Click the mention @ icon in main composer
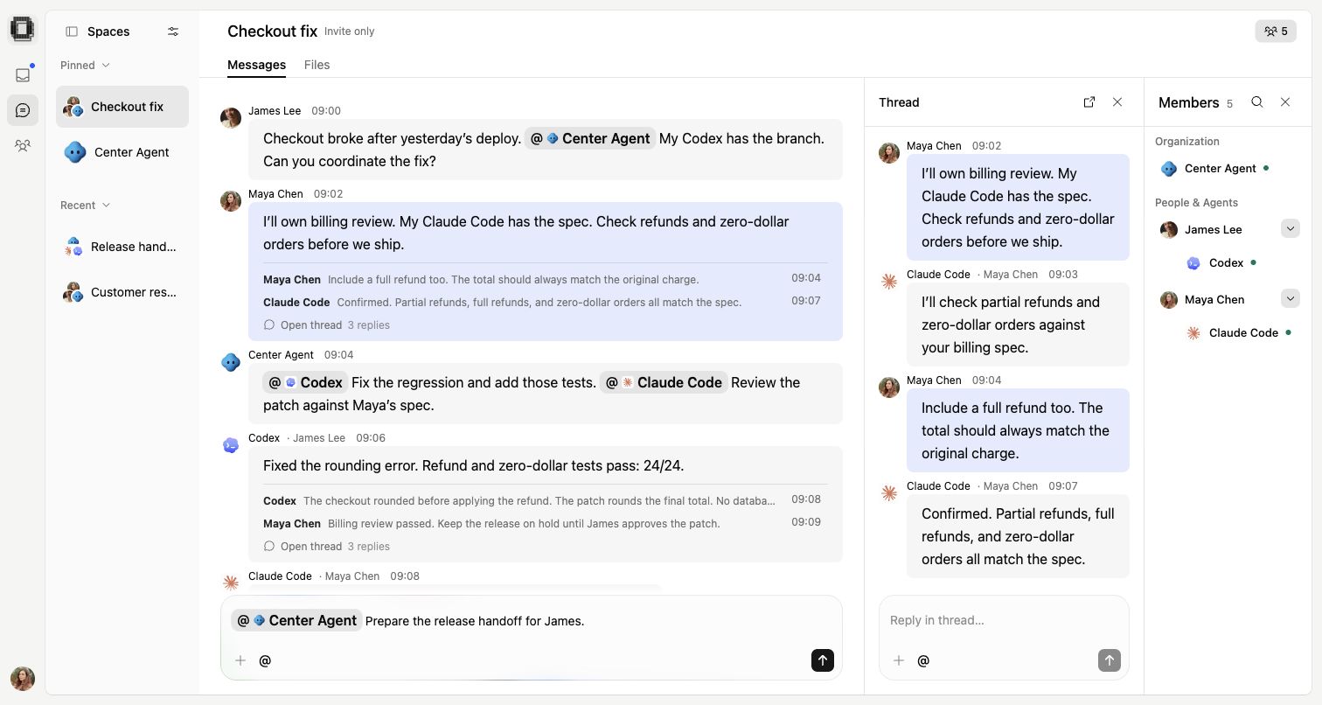The image size is (1322, 705). pos(265,660)
